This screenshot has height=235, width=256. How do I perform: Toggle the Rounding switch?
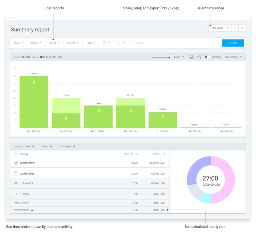pos(207,57)
